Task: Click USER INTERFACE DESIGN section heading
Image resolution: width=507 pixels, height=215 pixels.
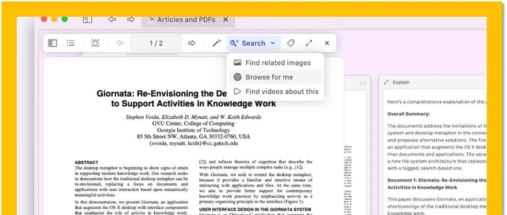Action: click(255, 210)
